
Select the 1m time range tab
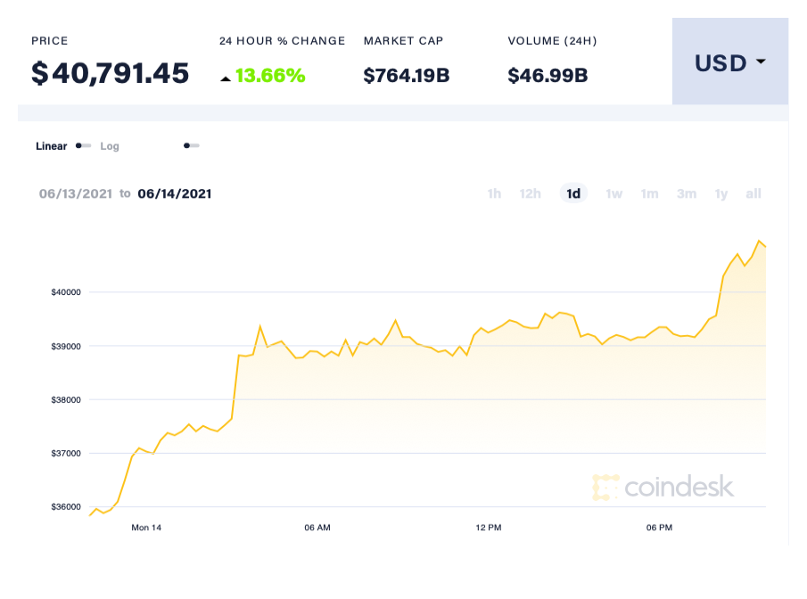pos(649,193)
